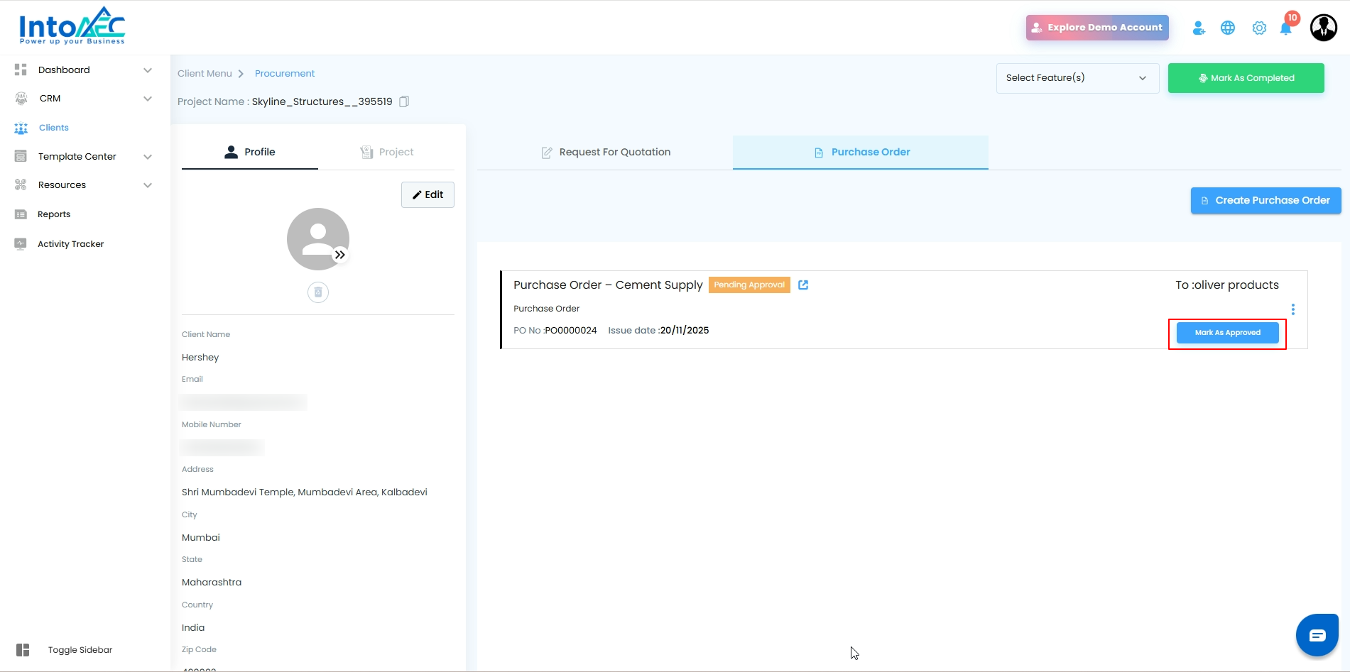Open the user avatar profile menu
Viewport: 1350px width, 672px height.
(x=1324, y=28)
